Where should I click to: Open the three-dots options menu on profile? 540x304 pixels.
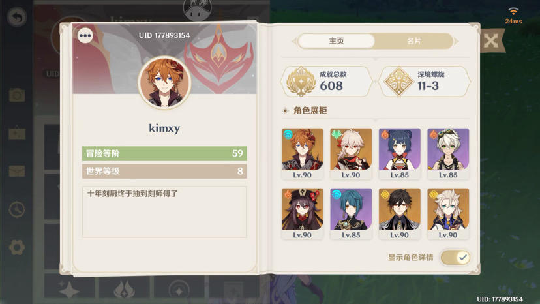click(85, 35)
